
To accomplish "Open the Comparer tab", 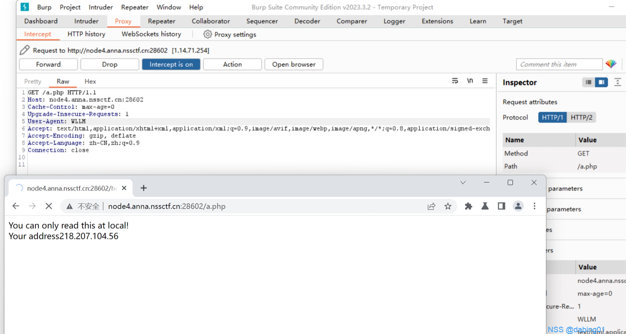I will [x=352, y=21].
